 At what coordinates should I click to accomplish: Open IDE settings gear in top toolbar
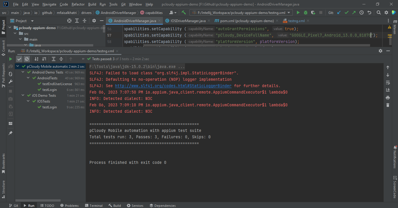pyautogui.click(x=386, y=13)
